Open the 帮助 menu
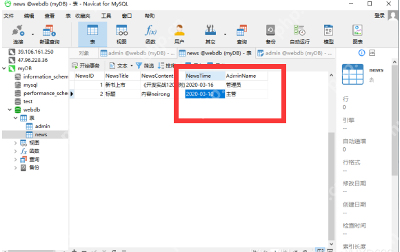 150,16
